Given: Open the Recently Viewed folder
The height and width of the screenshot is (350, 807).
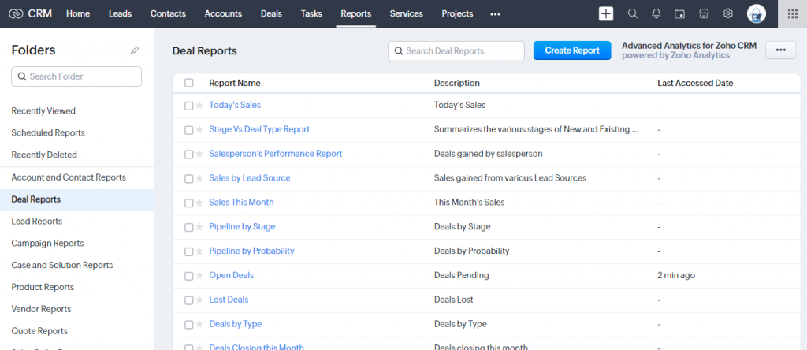Looking at the screenshot, I should (x=43, y=110).
